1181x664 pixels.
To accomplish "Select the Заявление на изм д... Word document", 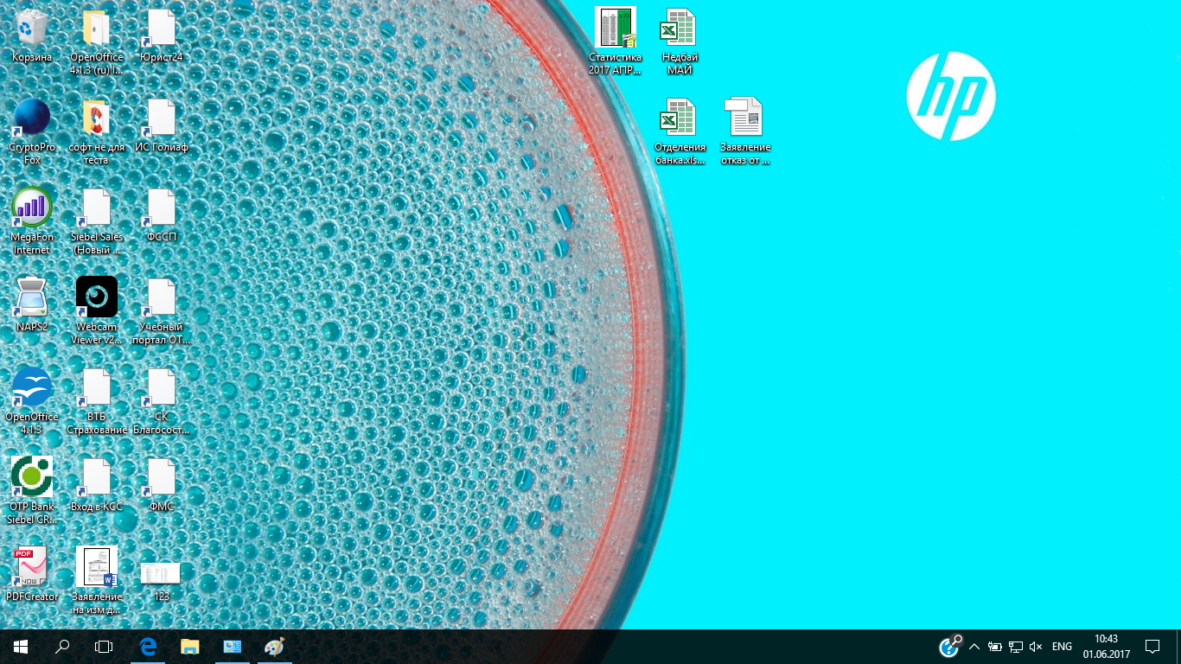I will point(97,568).
